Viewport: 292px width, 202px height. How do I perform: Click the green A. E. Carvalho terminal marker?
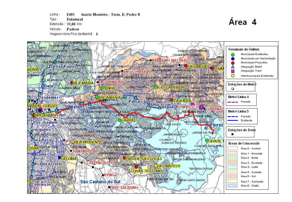(x=155, y=87)
